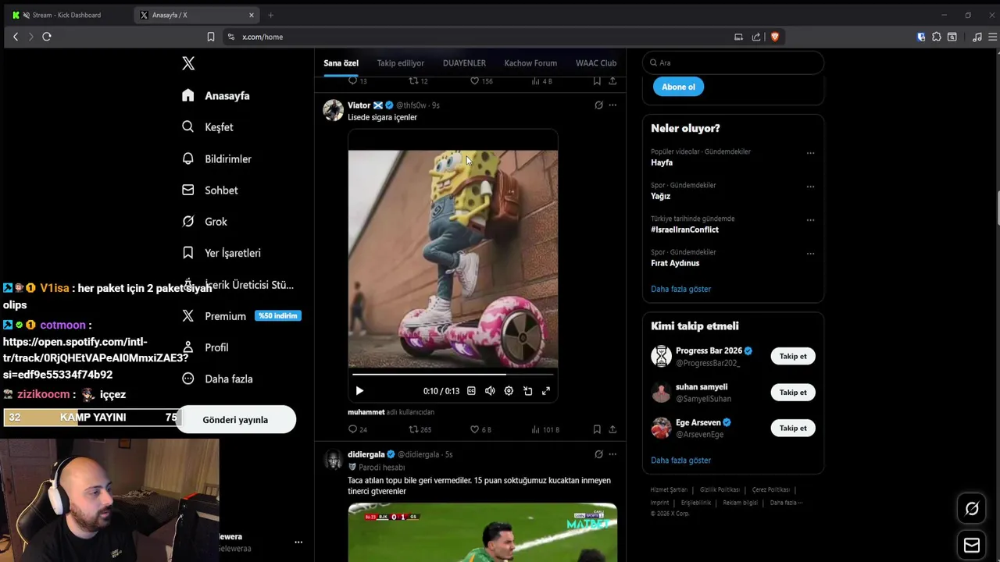This screenshot has height=562, width=1000.
Task: Bookmark the Viator post
Action: click(x=597, y=429)
